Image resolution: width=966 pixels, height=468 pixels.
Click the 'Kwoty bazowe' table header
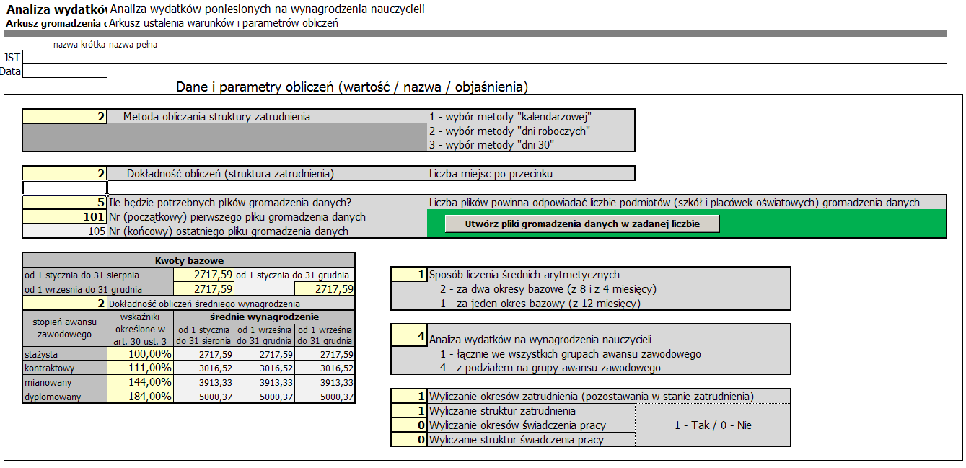189,260
